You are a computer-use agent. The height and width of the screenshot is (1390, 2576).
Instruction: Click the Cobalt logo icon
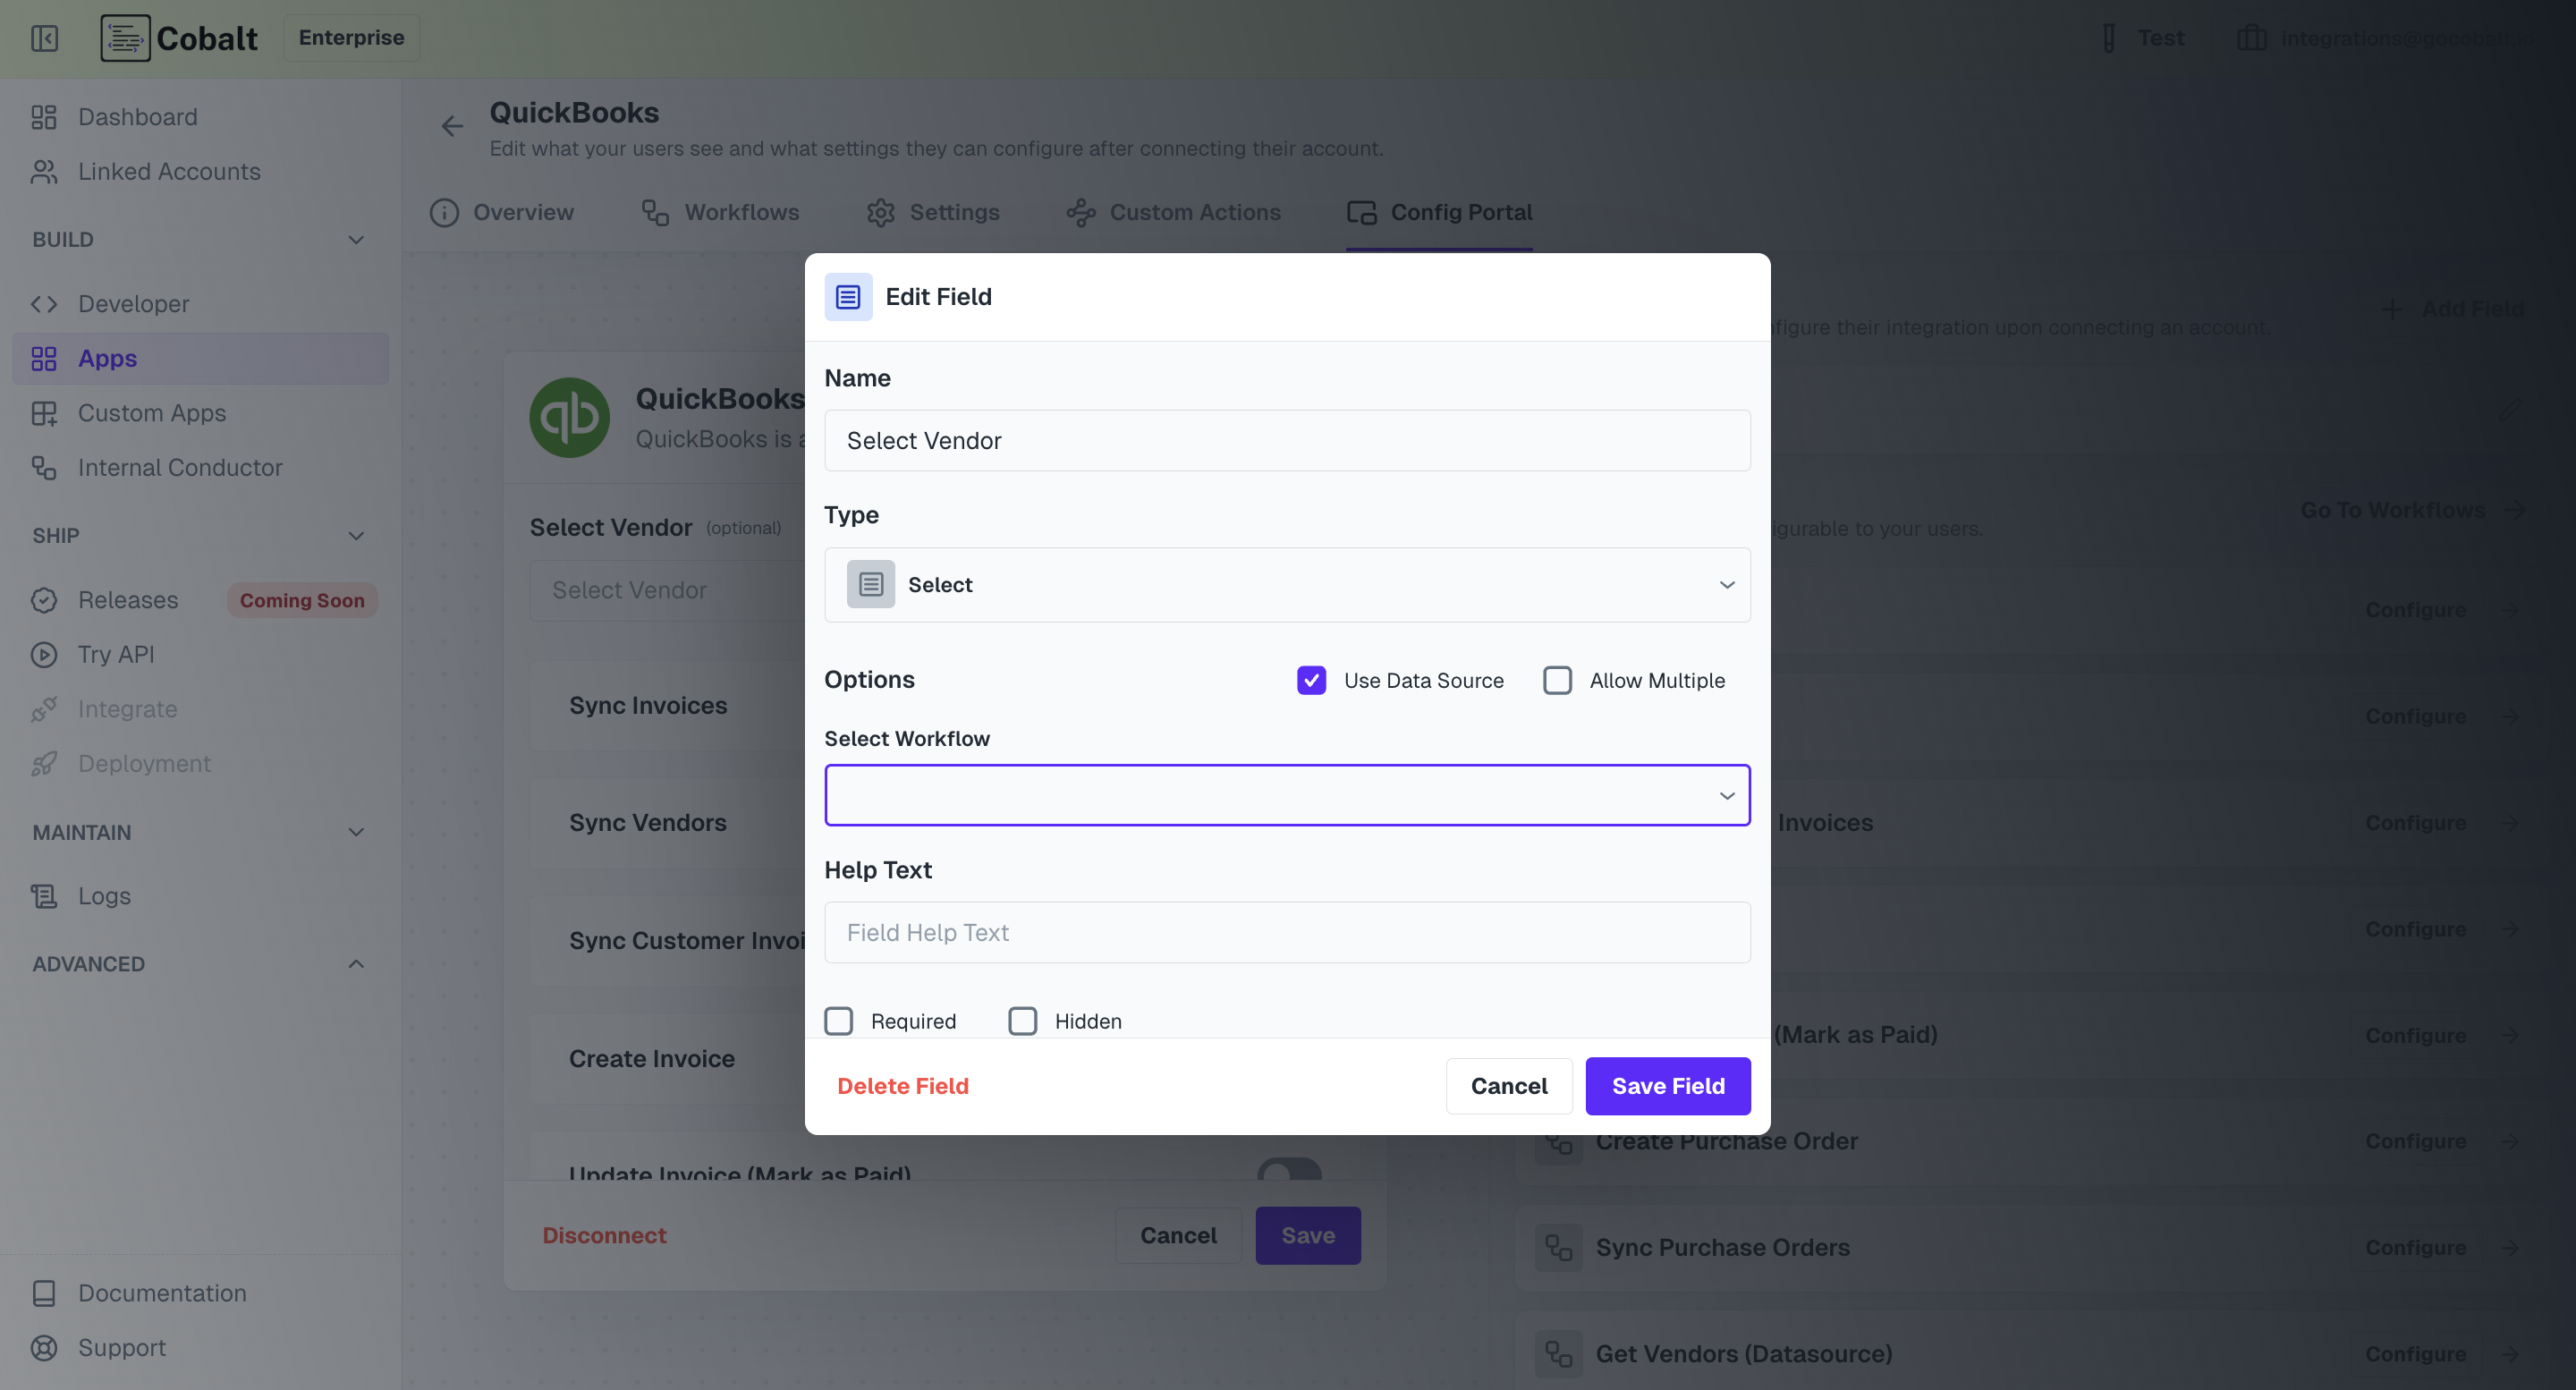(125, 38)
